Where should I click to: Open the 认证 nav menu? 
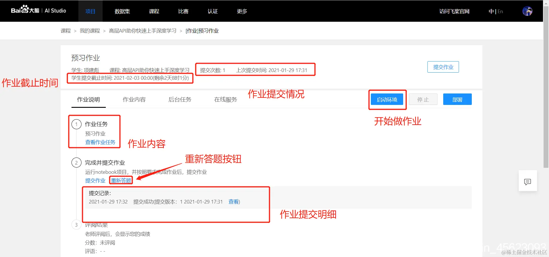(213, 11)
